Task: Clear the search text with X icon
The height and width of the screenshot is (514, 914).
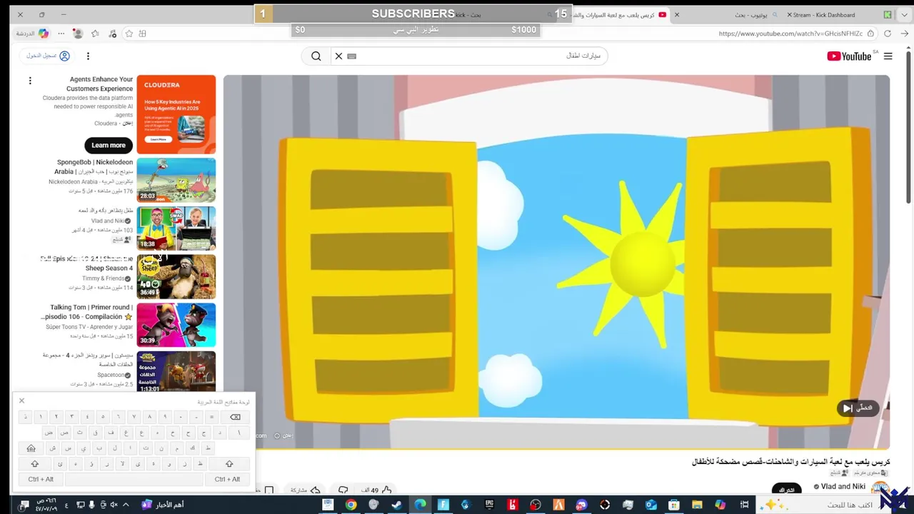Action: tap(339, 56)
